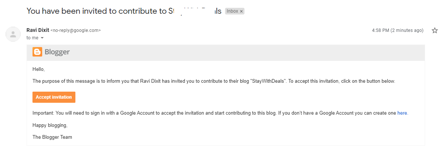This screenshot has width=446, height=151.
Task: Click the "Happy blogging," line
Action: (x=50, y=125)
